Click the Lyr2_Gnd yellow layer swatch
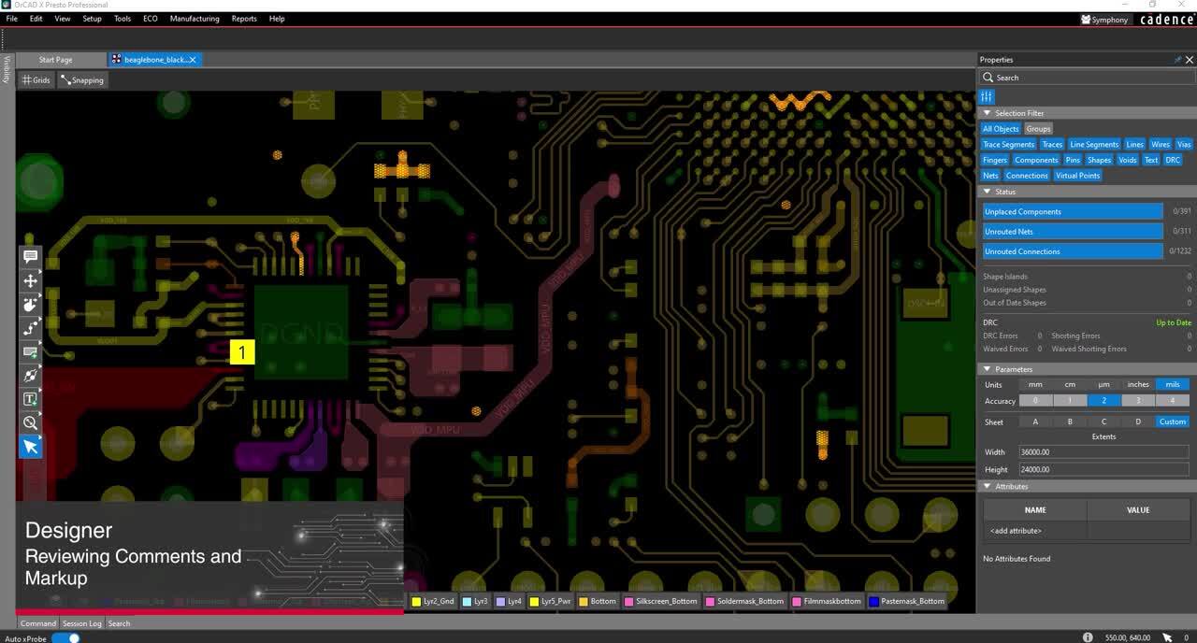This screenshot has width=1197, height=643. pyautogui.click(x=416, y=601)
